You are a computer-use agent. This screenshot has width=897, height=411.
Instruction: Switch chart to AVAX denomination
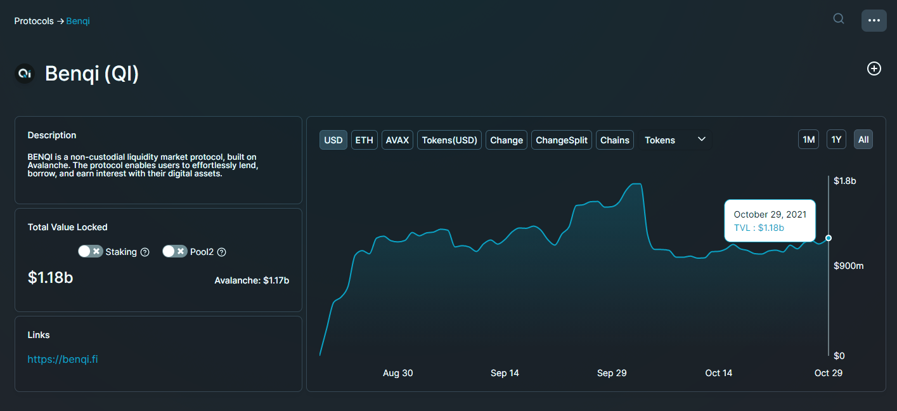(397, 140)
